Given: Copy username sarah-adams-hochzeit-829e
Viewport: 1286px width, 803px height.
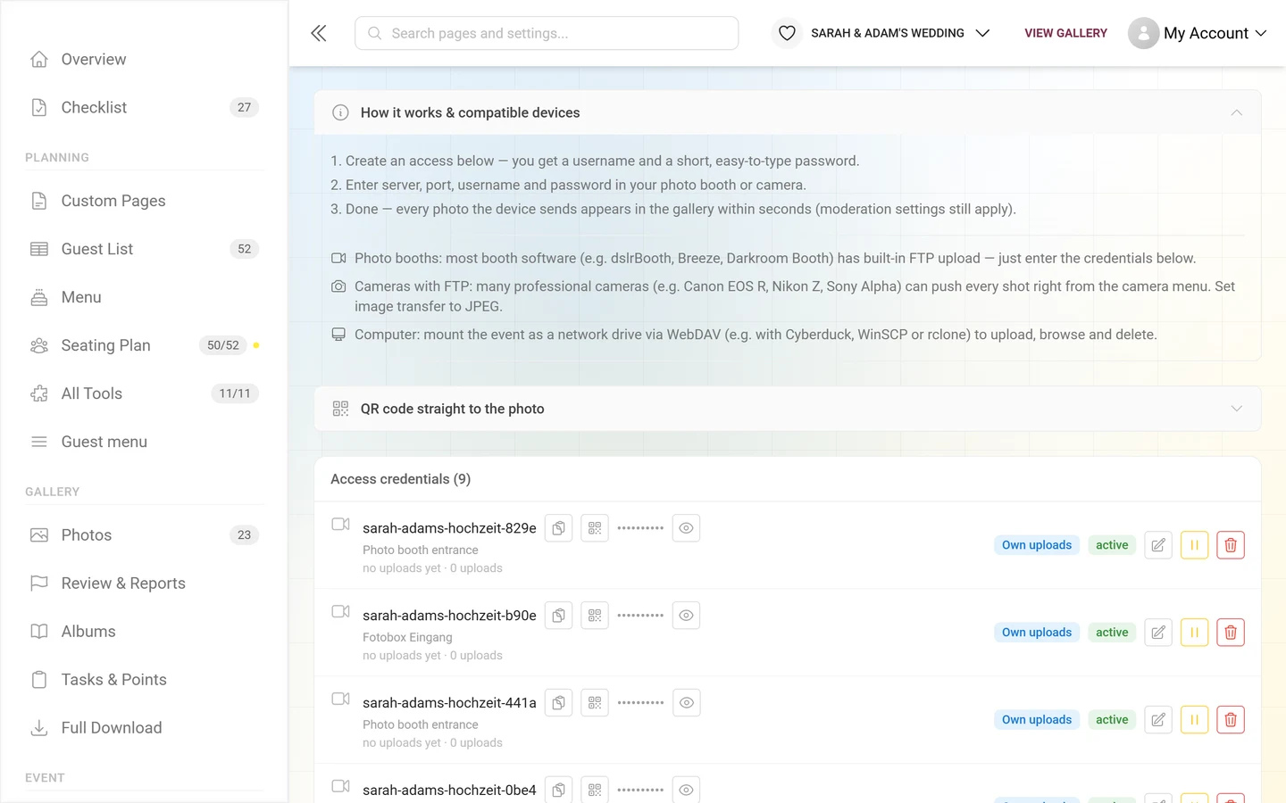Looking at the screenshot, I should [x=558, y=528].
